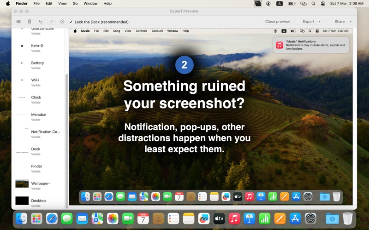Open the Share dropdown arrow

351,22
